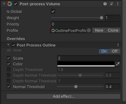Enable the Depth Threshold override checkbox
Image resolution: width=126 pixels, height=104 pixels.
coord(9,70)
